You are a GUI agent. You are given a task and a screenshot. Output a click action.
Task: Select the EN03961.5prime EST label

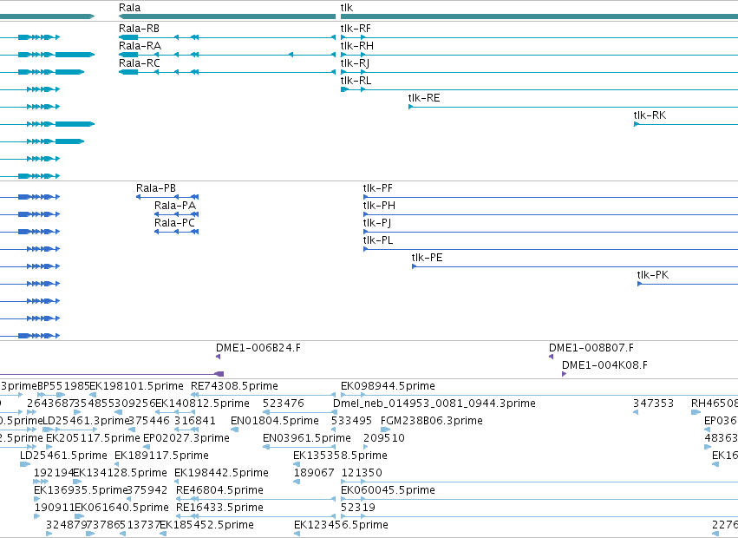306,438
